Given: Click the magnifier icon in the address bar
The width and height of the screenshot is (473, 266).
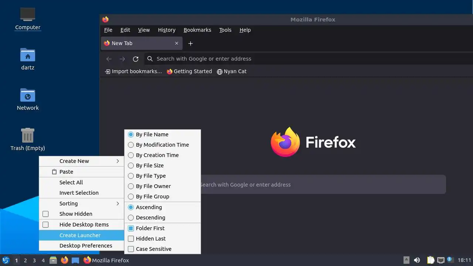Looking at the screenshot, I should click(x=150, y=59).
